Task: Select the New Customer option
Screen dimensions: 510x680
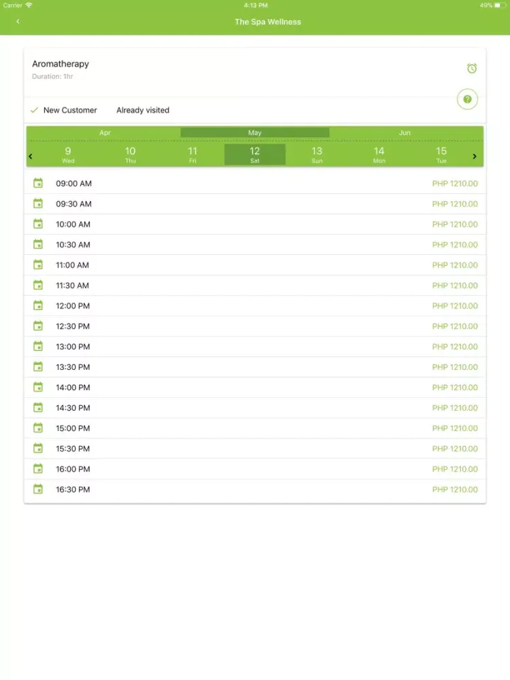Action: pyautogui.click(x=64, y=110)
